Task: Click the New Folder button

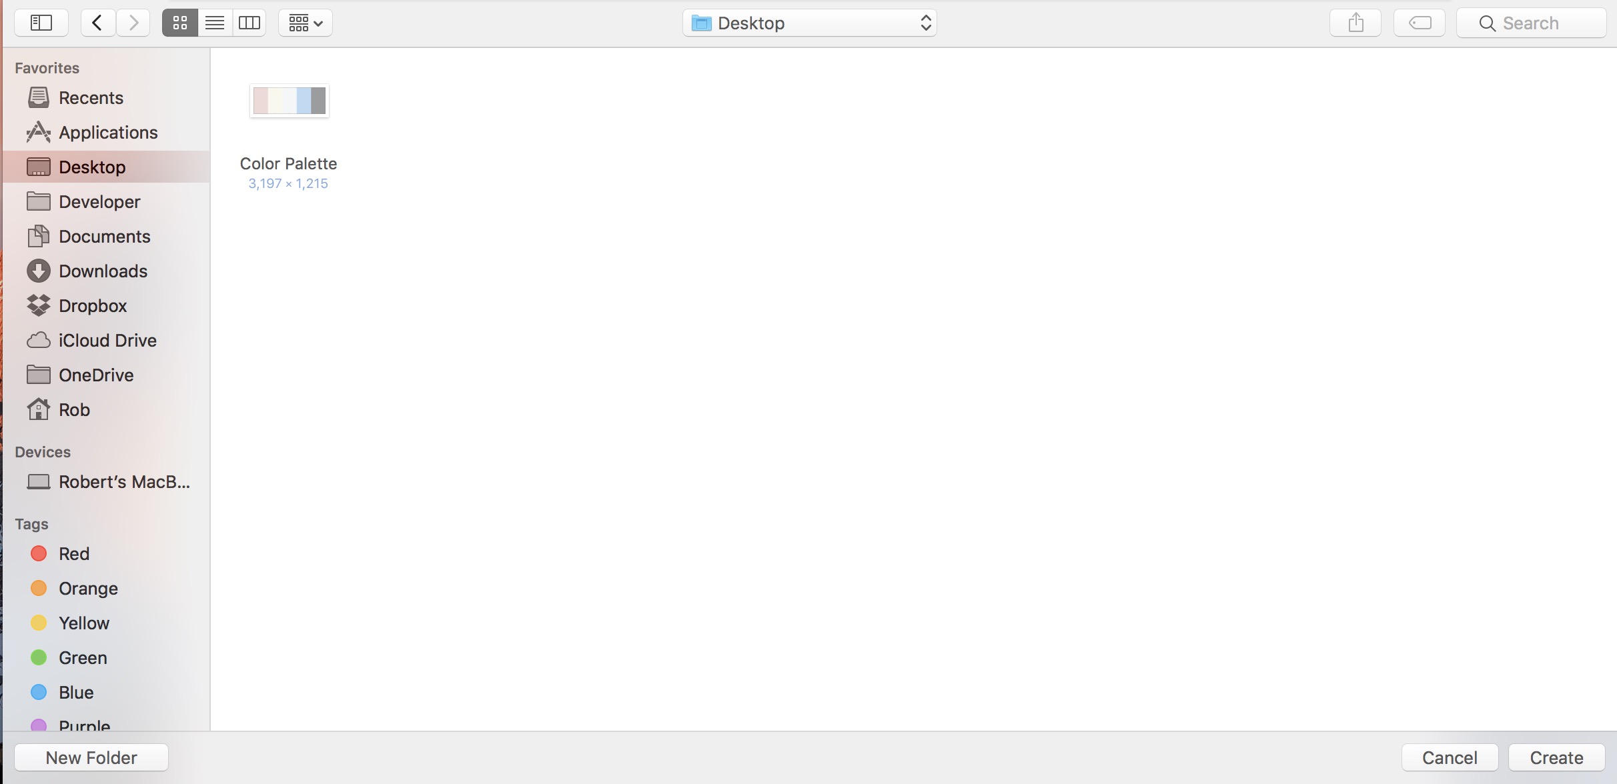Action: (x=91, y=757)
